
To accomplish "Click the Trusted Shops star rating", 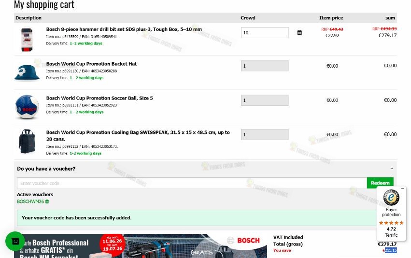I will coord(391,223).
